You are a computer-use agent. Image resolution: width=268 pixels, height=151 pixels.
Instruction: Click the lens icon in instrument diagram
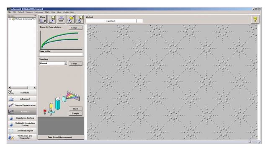(64, 99)
